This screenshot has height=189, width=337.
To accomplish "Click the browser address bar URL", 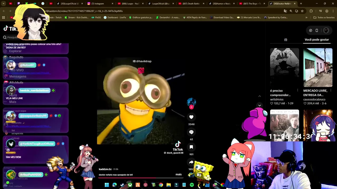I will point(158,11).
